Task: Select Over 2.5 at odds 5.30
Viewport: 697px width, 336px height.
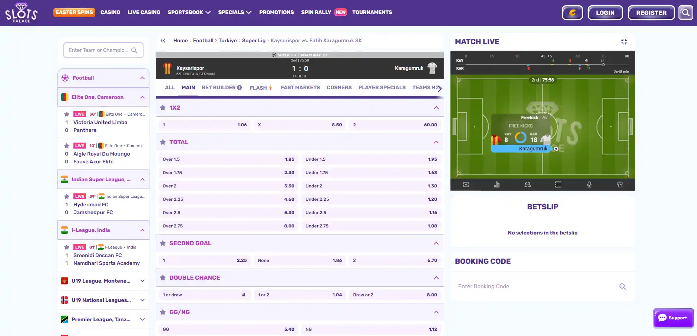Action: tap(228, 213)
